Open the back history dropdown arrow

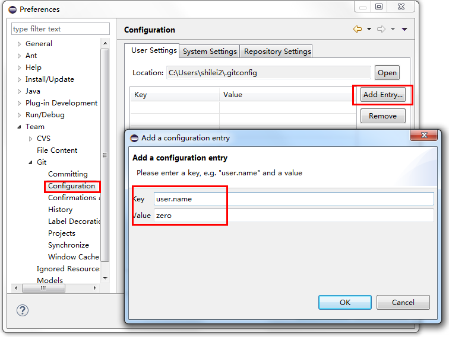click(369, 29)
